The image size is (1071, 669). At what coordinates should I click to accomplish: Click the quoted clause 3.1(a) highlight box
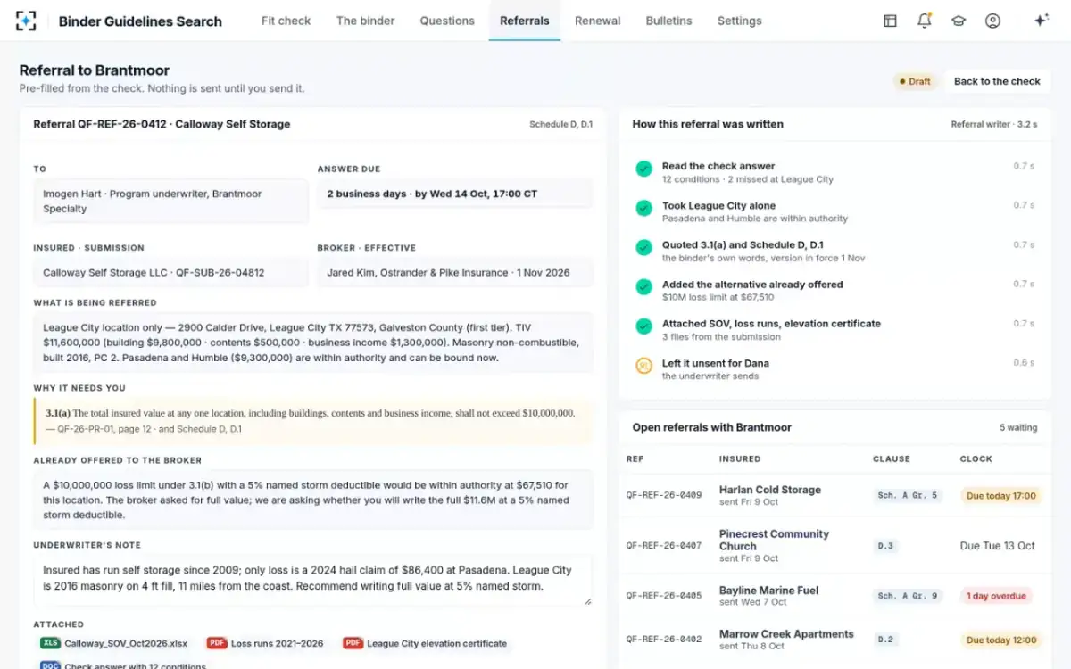pos(313,421)
